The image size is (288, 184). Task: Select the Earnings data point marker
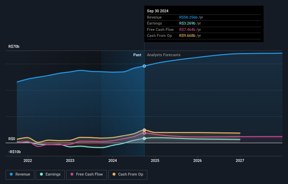pos(145,138)
